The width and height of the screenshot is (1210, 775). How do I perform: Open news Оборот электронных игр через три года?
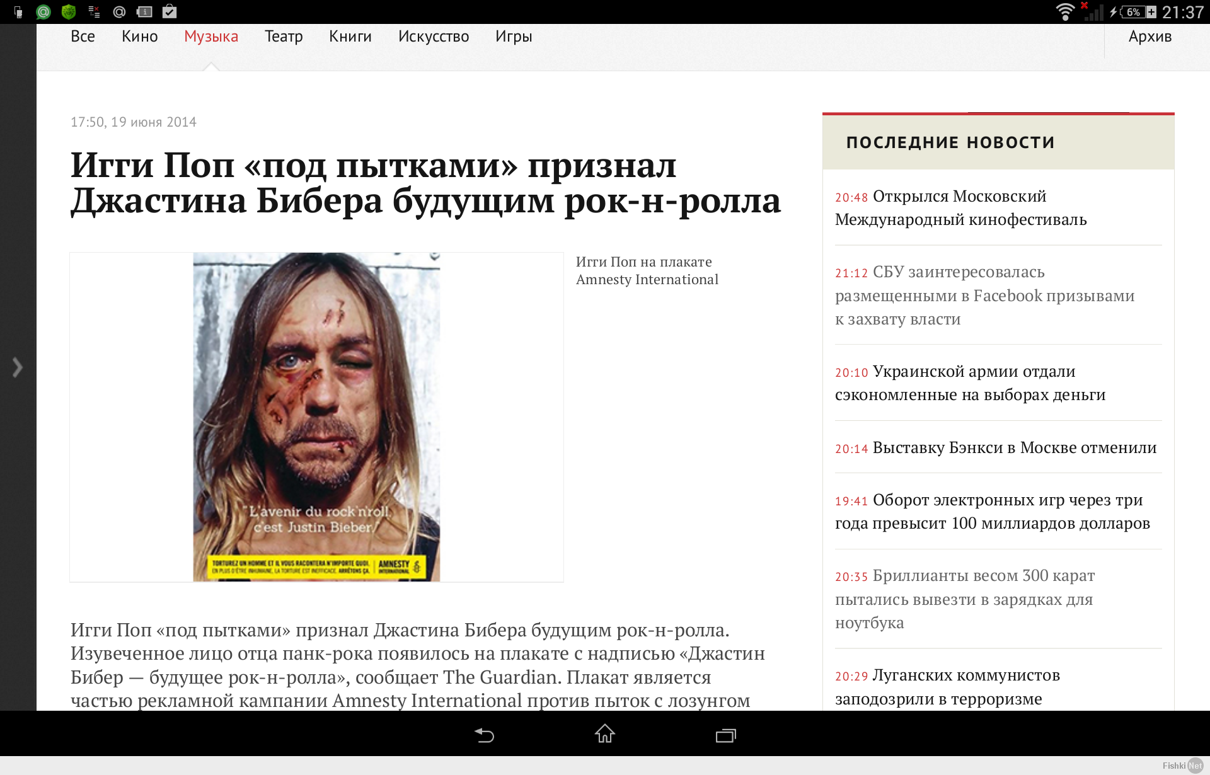993,512
